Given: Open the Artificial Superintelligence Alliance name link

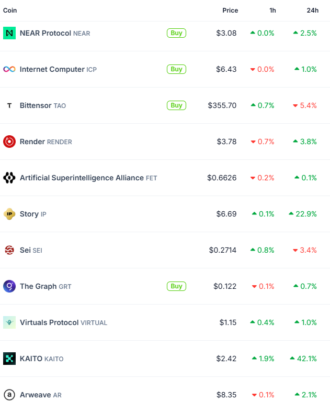Looking at the screenshot, I should [x=82, y=178].
